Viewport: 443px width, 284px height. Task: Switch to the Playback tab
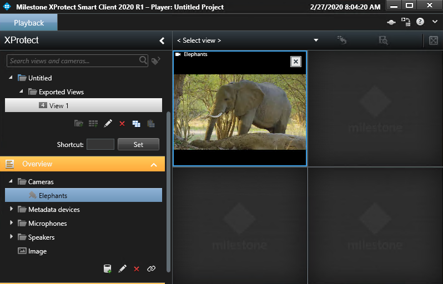tap(29, 23)
